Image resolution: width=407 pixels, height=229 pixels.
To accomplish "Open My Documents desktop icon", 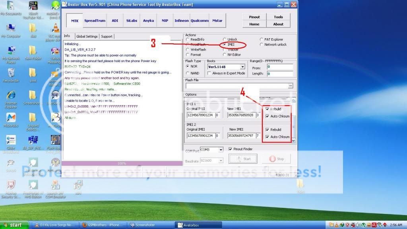I will (11, 8).
